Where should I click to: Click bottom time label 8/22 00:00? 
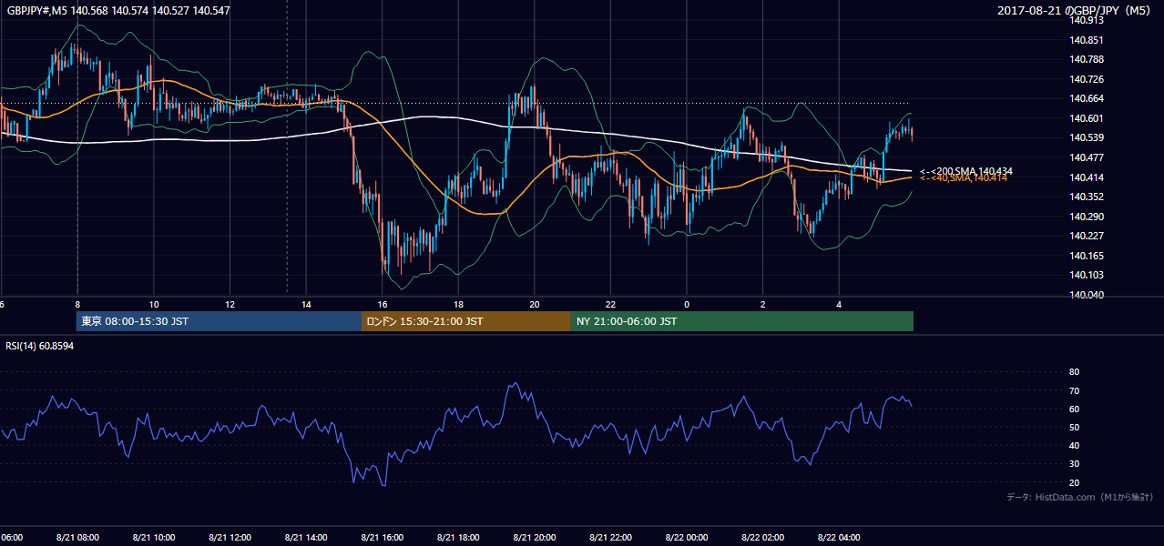pos(687,538)
